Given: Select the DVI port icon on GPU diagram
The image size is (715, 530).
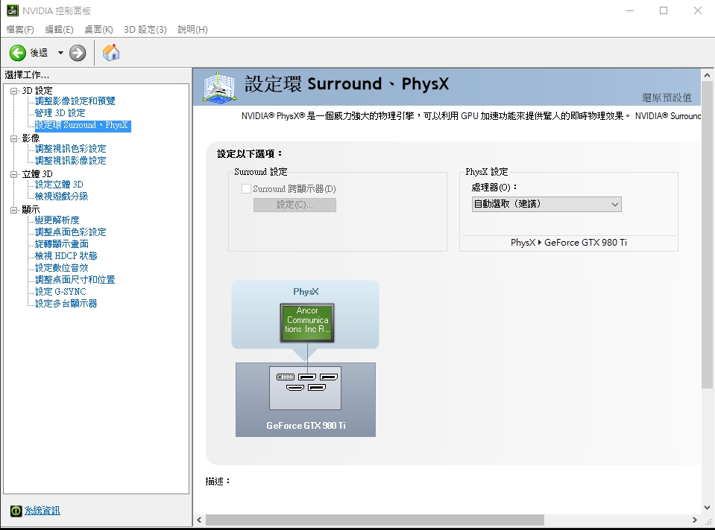Looking at the screenshot, I should click(286, 377).
